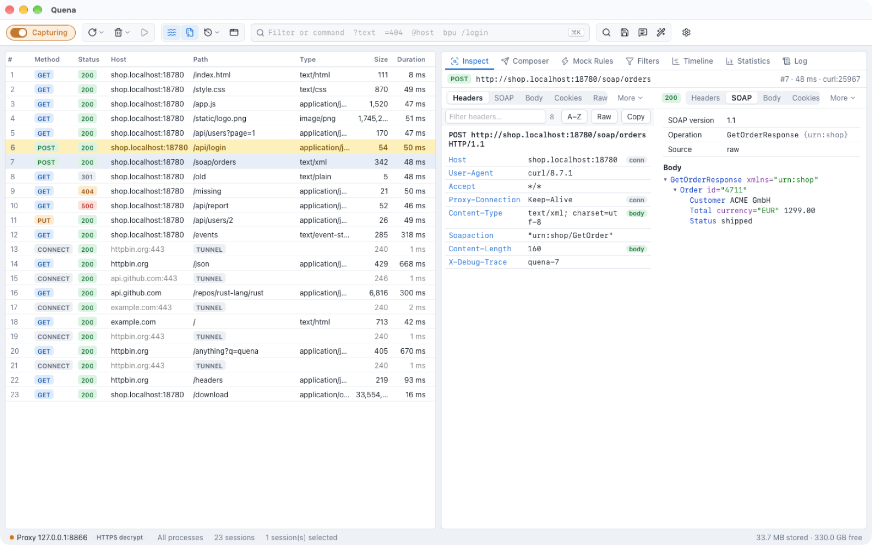Click the Copy headers button
The height and width of the screenshot is (545, 872).
636,117
